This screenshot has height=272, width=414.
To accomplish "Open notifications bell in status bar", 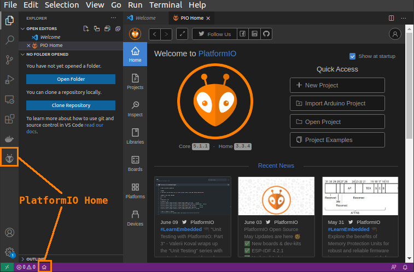I will [405, 267].
